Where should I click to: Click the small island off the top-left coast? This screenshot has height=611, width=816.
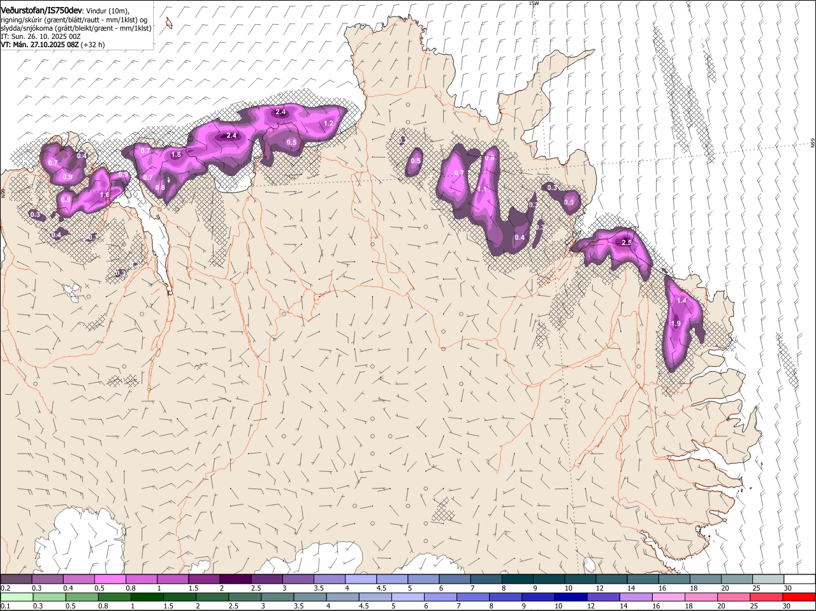click(169, 23)
